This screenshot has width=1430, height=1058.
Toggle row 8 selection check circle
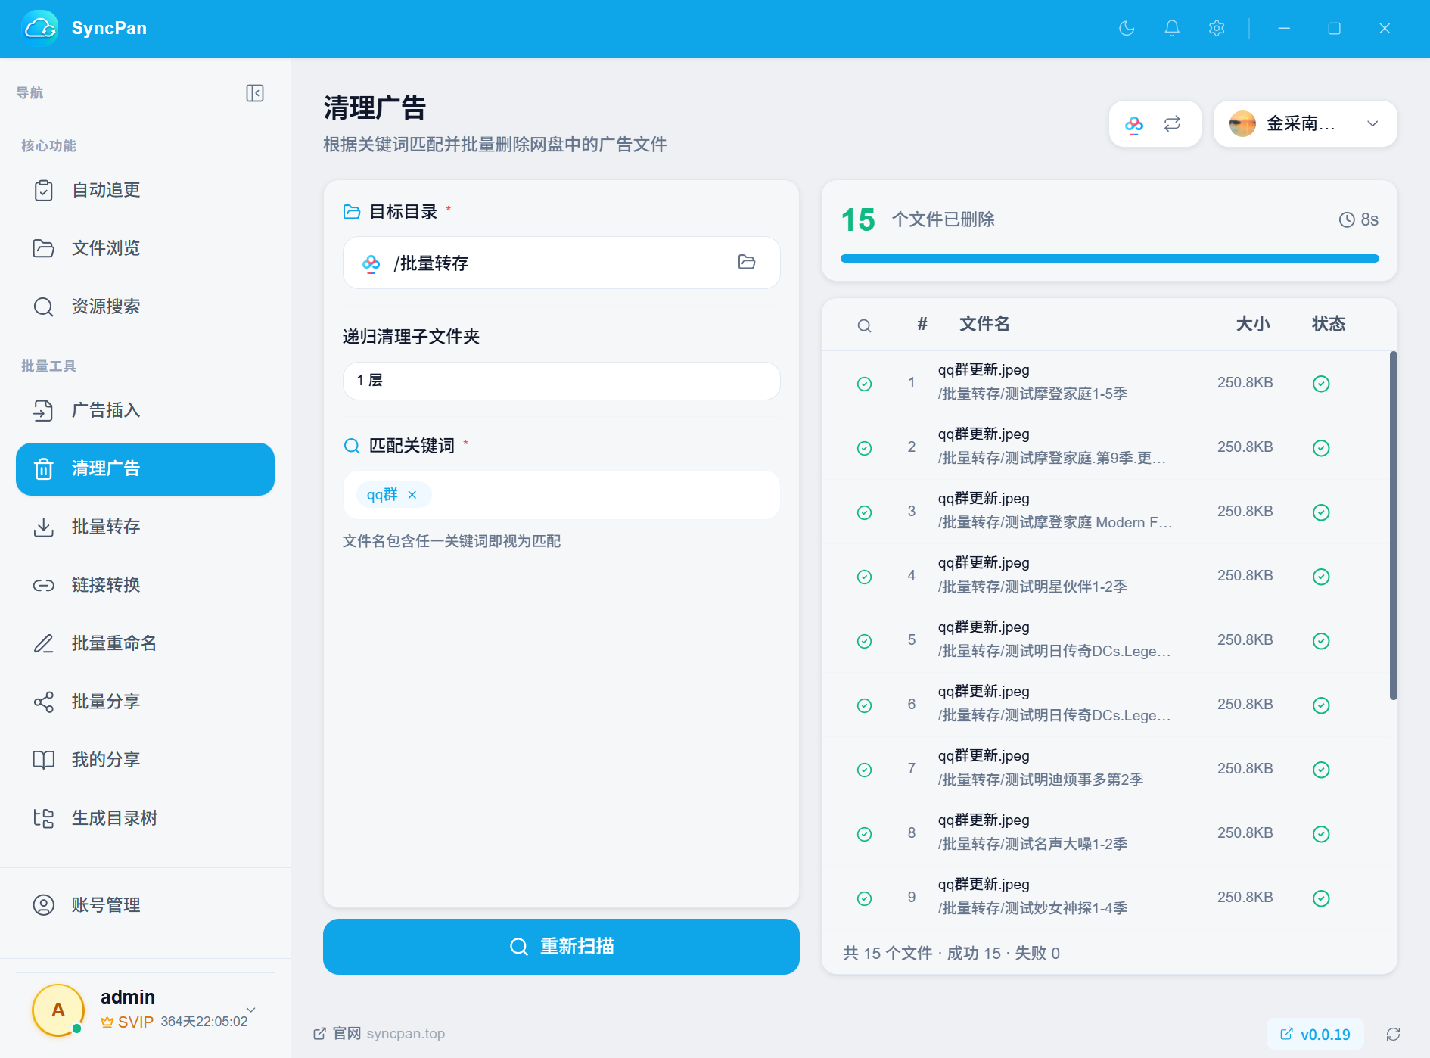(864, 834)
